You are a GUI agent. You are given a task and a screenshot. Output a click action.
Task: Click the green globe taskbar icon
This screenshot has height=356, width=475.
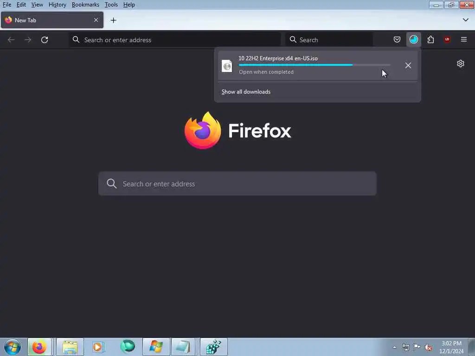tap(127, 347)
